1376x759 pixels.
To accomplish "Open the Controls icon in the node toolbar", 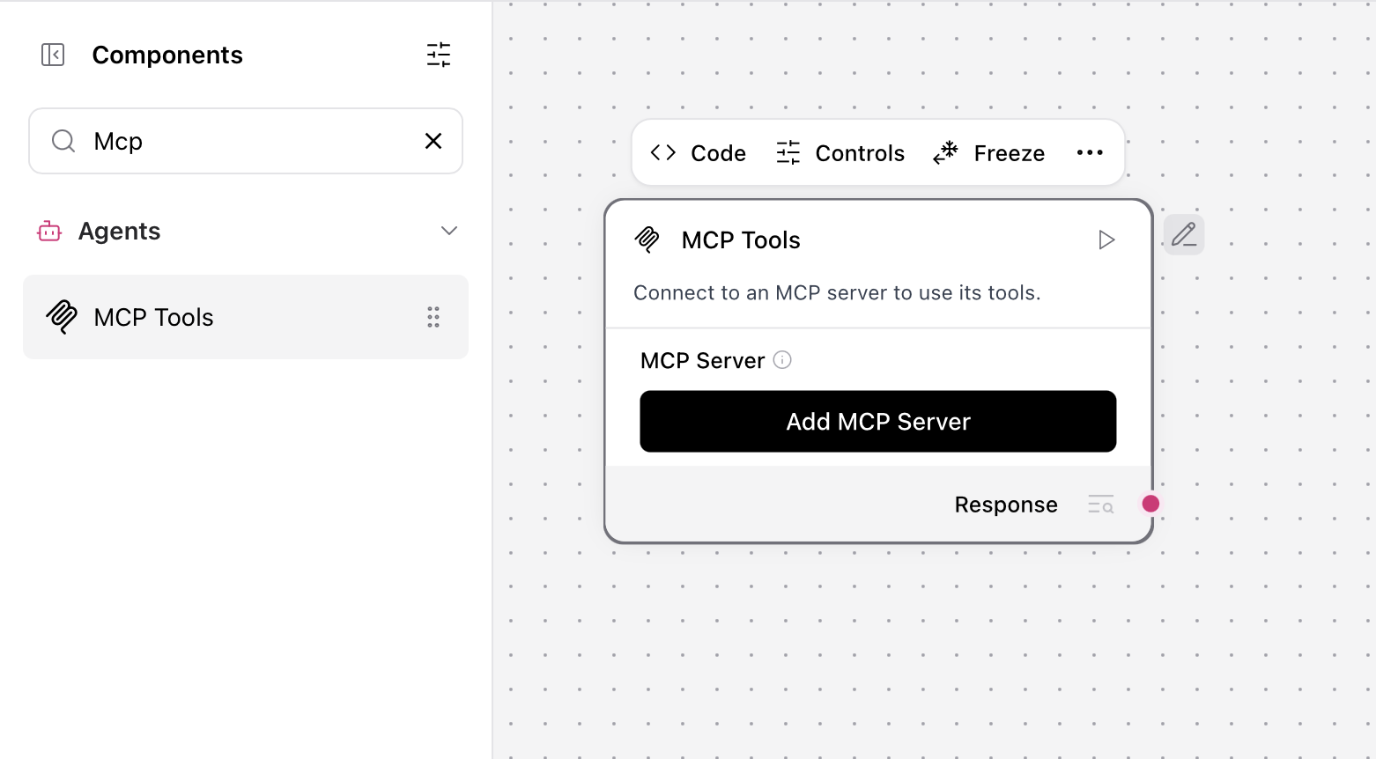I will tap(787, 152).
